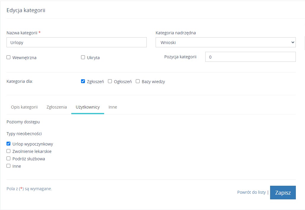The width and height of the screenshot is (305, 210).
Task: Open the Kategoria nadrzędna dropdown
Action: 225,42
